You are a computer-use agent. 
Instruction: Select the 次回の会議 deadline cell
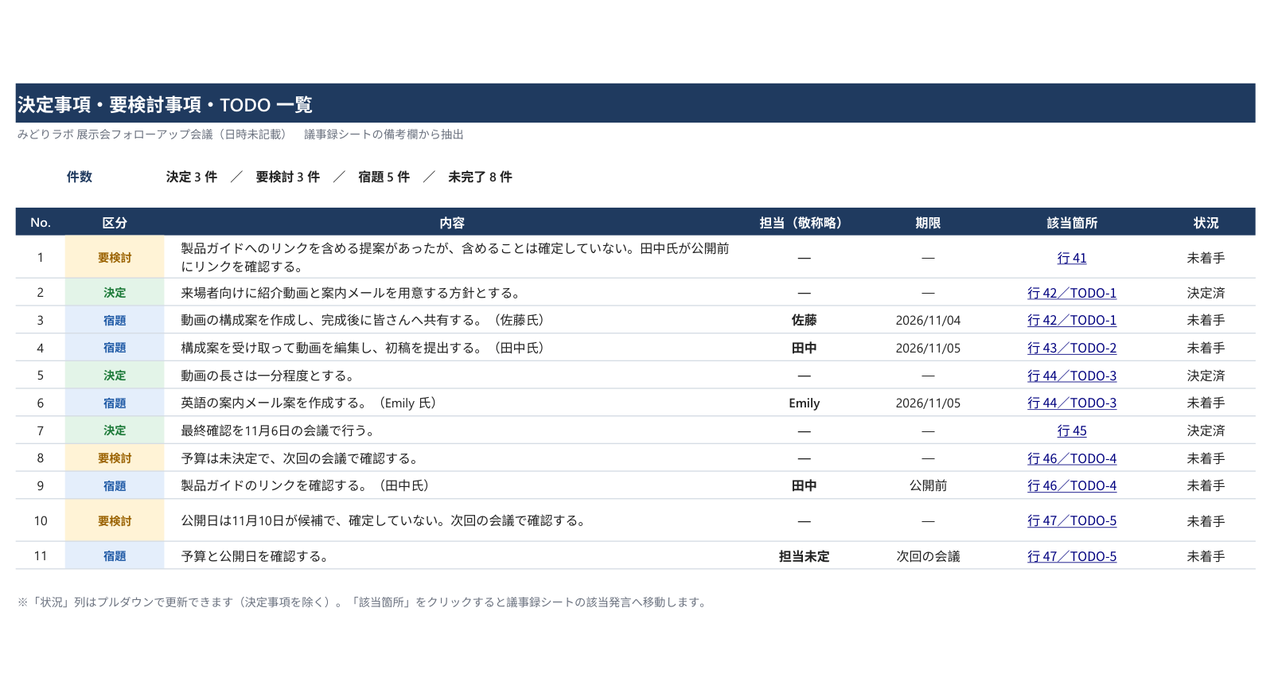pyautogui.click(x=928, y=556)
